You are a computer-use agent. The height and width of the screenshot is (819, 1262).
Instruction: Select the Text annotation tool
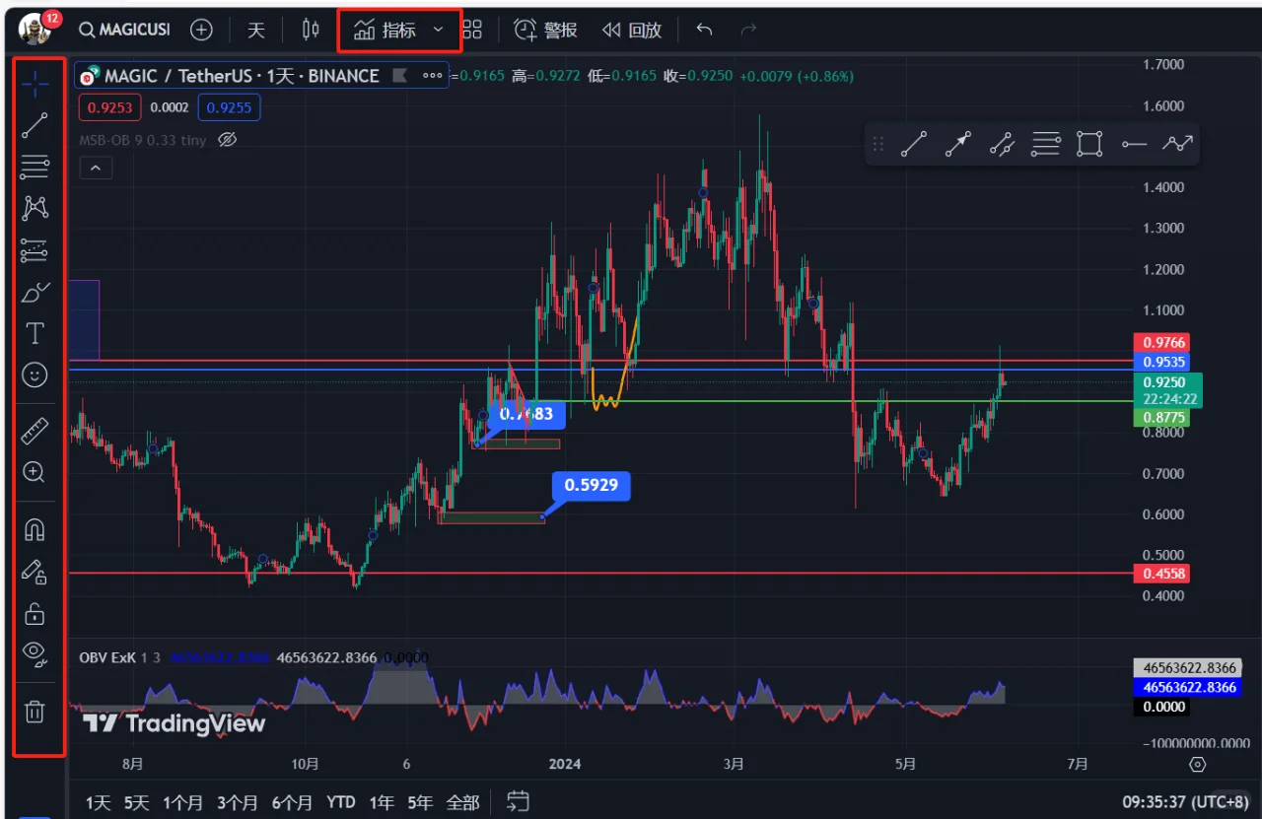(35, 333)
